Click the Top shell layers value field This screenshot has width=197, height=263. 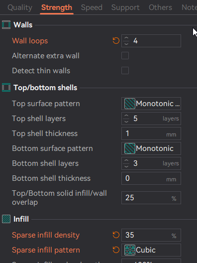[x=151, y=119]
